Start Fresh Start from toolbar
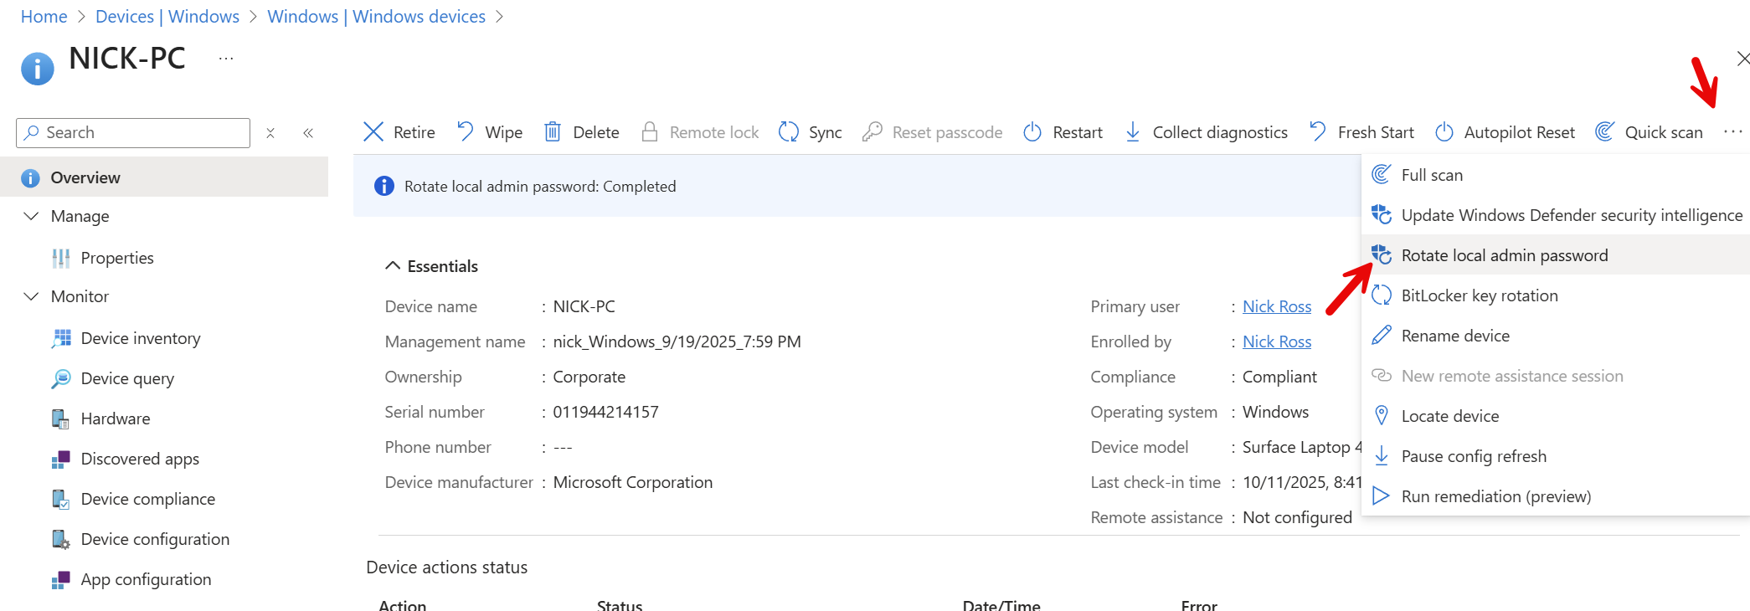The height and width of the screenshot is (611, 1750). [1361, 132]
